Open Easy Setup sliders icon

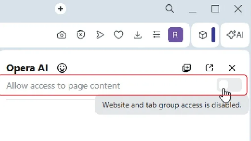(156, 35)
